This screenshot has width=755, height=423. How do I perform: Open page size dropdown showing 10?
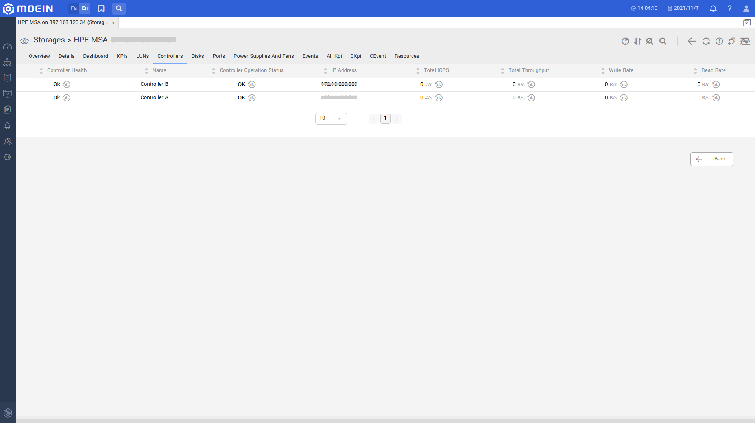click(x=331, y=118)
